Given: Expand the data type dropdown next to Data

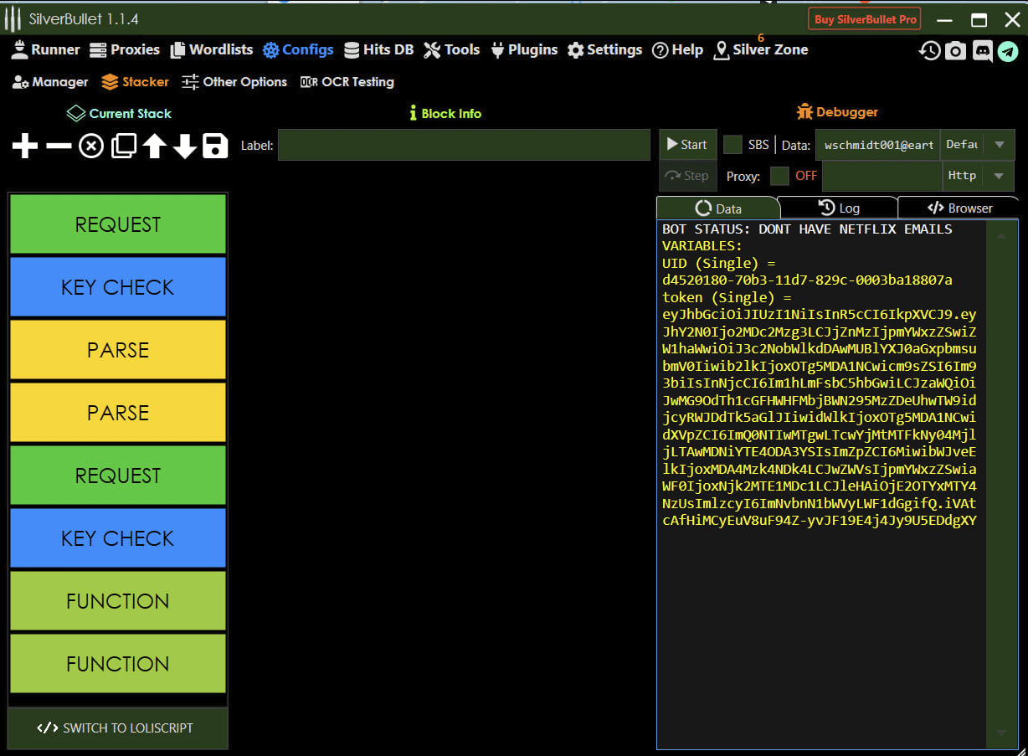Looking at the screenshot, I should pos(998,145).
